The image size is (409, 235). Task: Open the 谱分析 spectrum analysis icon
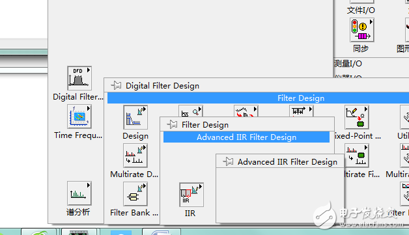[x=79, y=193]
